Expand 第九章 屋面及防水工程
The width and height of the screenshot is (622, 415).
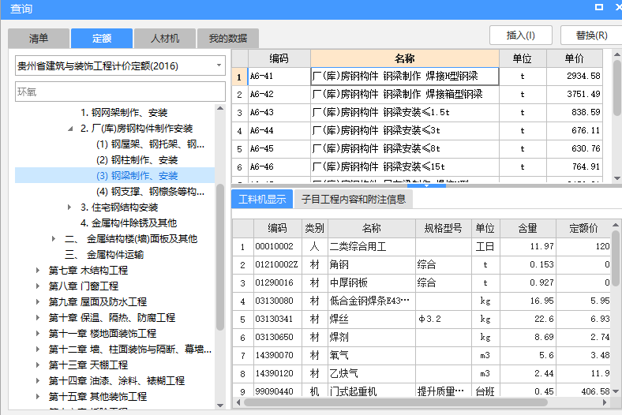point(38,301)
